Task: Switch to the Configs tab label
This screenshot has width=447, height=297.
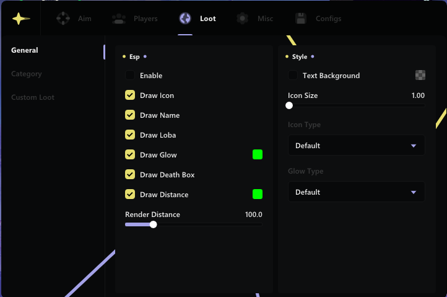Action: pos(328,19)
